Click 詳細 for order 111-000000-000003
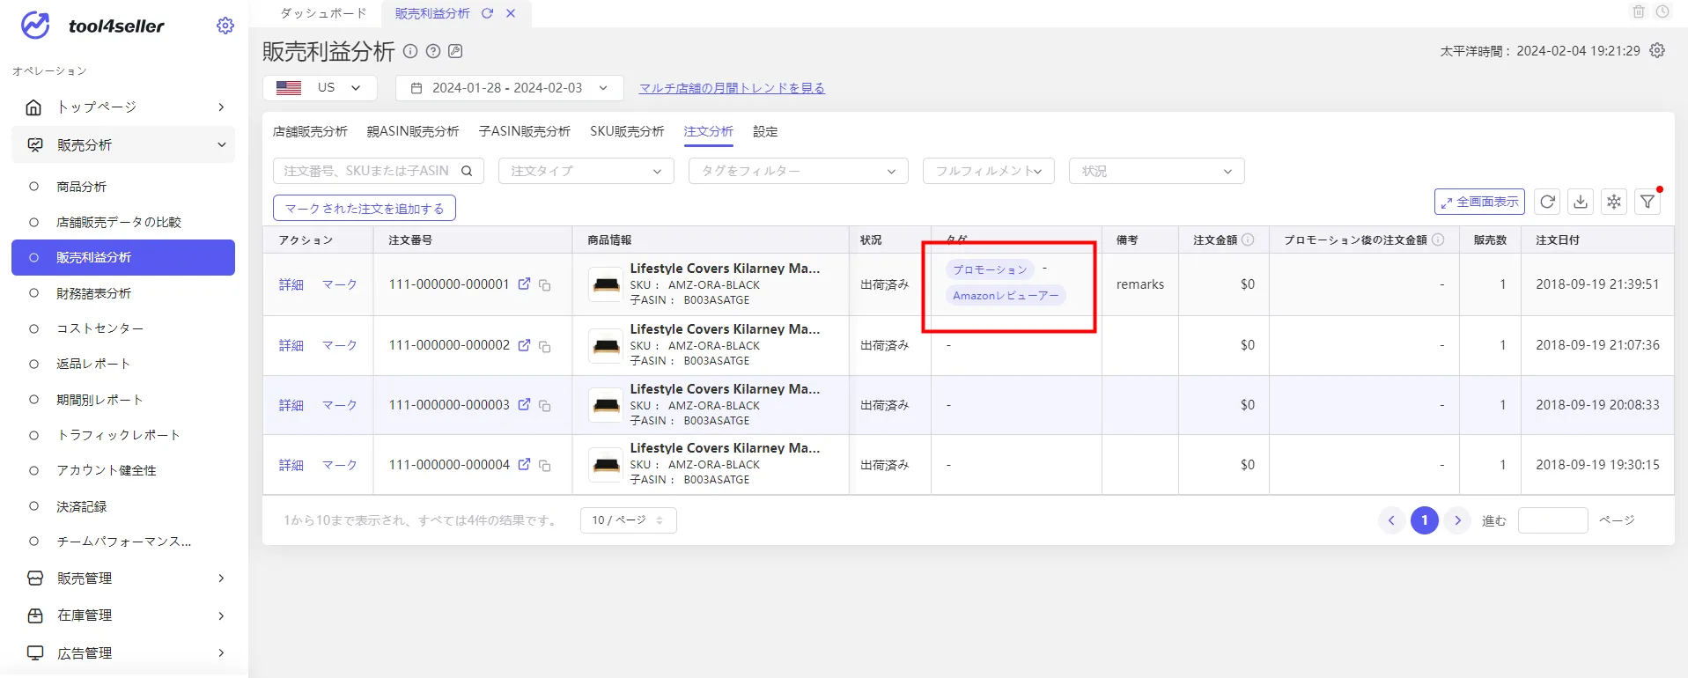The height and width of the screenshot is (678, 1688). coord(291,405)
